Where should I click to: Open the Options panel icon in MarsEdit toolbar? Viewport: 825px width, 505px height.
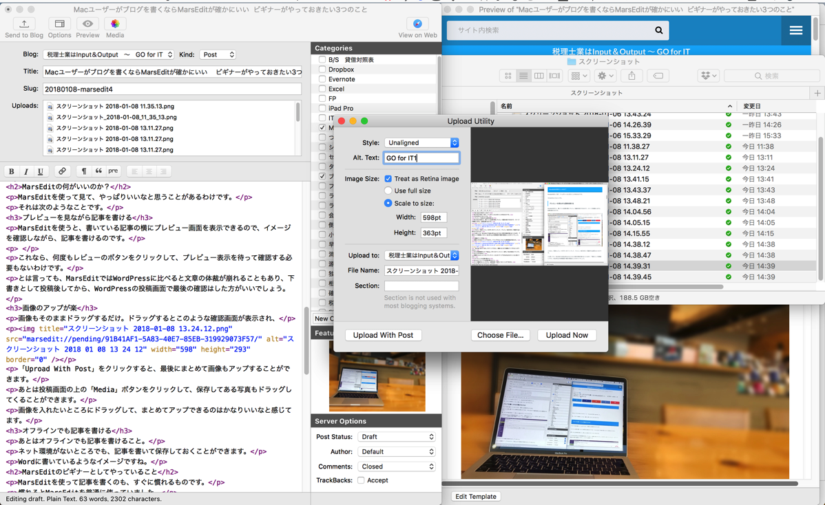pyautogui.click(x=59, y=24)
